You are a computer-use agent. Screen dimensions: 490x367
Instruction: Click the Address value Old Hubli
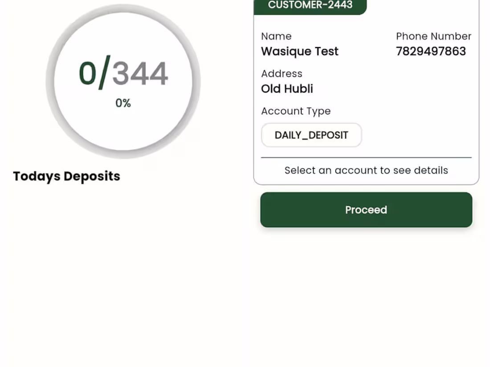pos(287,89)
